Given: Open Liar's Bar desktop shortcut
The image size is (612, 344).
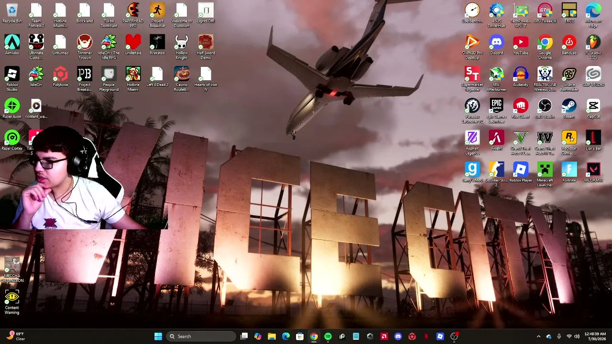Looking at the screenshot, I should (x=593, y=141).
